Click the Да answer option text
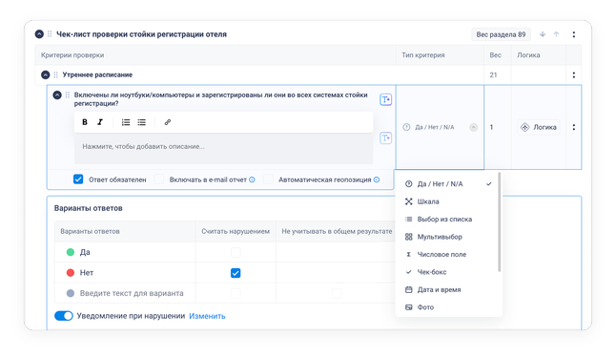616x358 pixels. click(85, 252)
